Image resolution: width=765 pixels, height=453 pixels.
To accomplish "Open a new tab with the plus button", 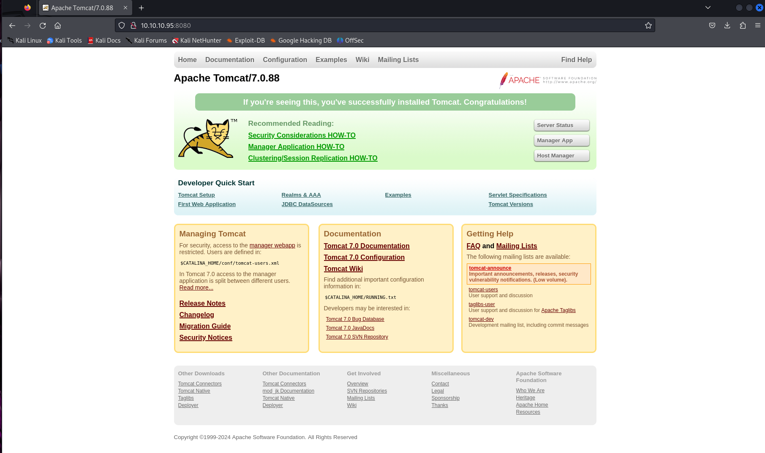I will (142, 8).
